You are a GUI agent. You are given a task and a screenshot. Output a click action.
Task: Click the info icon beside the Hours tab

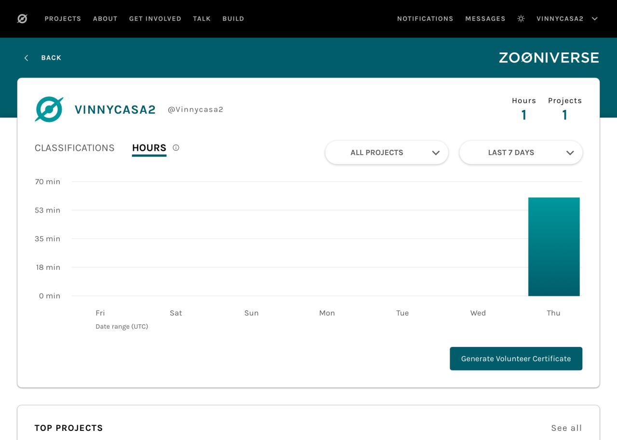(176, 148)
